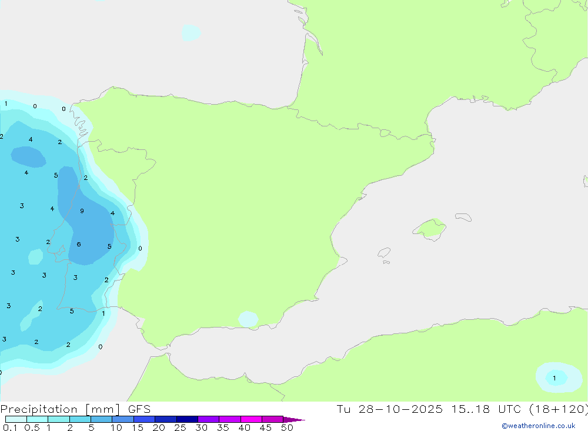Pick the bright magenta 40–45 mm legend swatch
This screenshot has width=588, height=431.
click(x=251, y=419)
